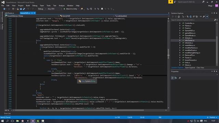Click the Save All toolbar icon

[24, 9]
